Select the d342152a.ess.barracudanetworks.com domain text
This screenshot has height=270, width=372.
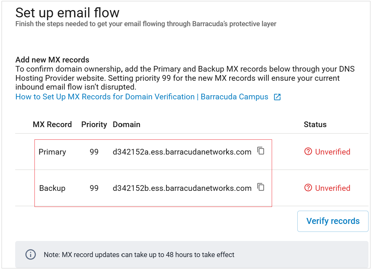(182, 152)
